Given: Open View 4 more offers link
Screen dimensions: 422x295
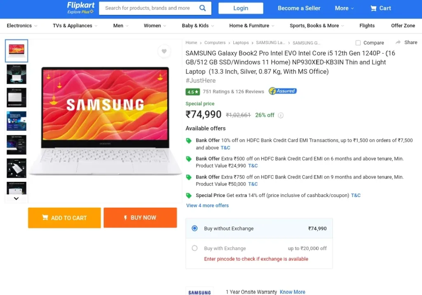Looking at the screenshot, I should tap(207, 205).
